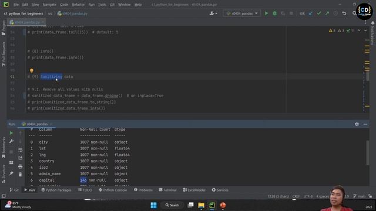Viewport: 376px width, 211px height.
Task: Toggle tool window bars at bottom-left corner
Action: coord(4,196)
